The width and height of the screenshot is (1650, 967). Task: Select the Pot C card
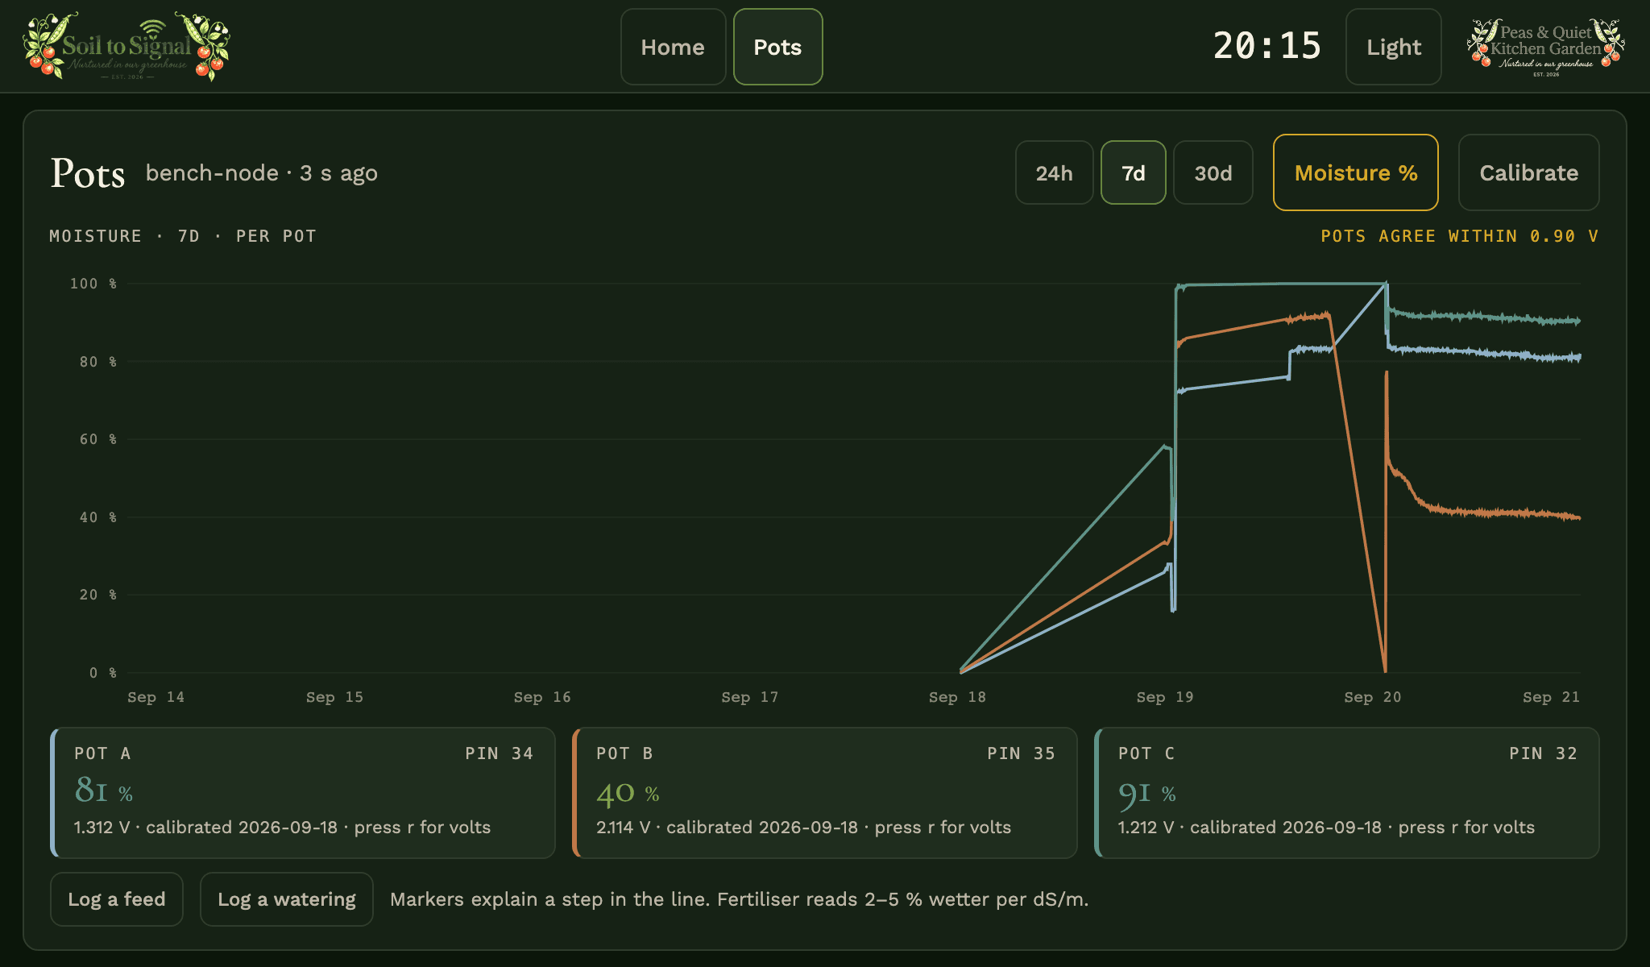coord(1346,793)
